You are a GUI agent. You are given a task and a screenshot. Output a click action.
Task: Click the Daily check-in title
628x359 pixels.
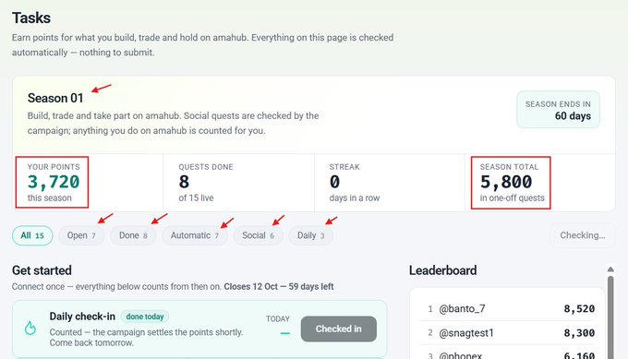(82, 317)
